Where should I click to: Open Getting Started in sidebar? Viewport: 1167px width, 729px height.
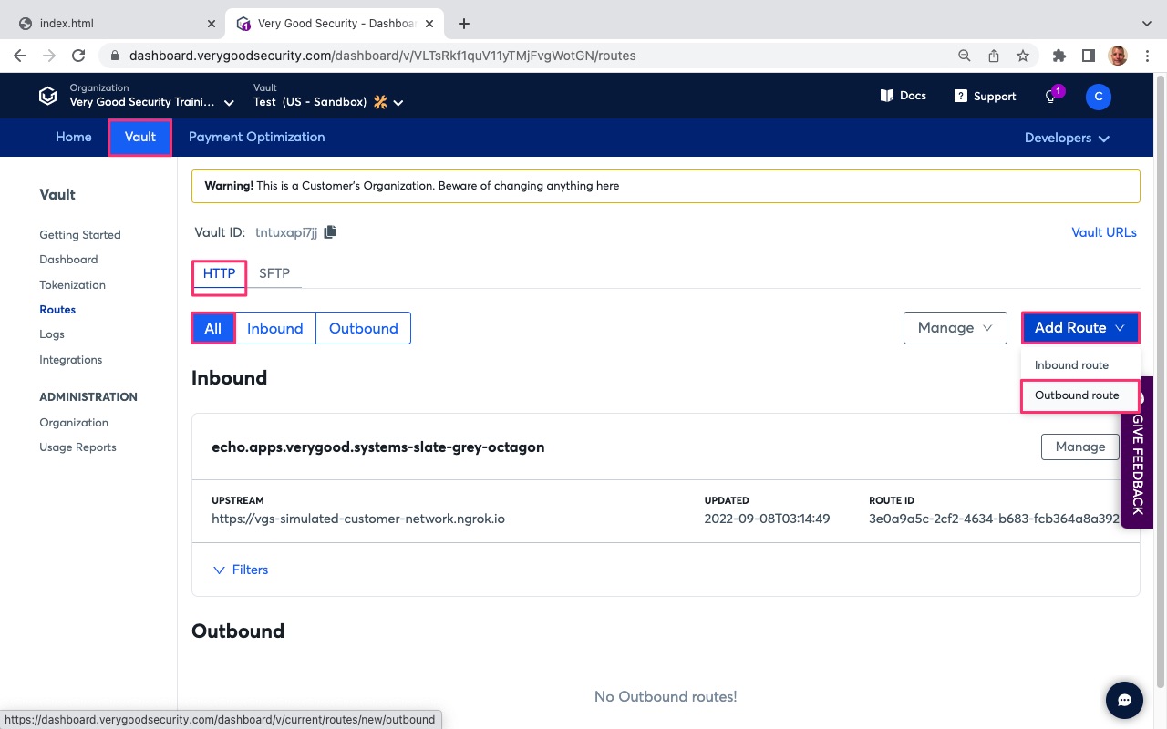coord(80,235)
